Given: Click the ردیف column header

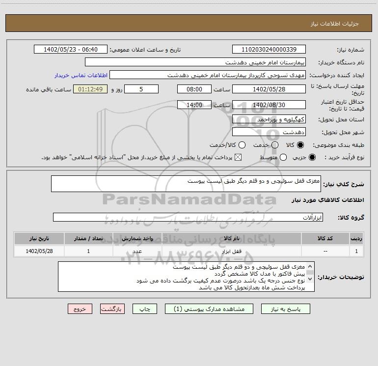Looking at the screenshot, I should [356, 238].
